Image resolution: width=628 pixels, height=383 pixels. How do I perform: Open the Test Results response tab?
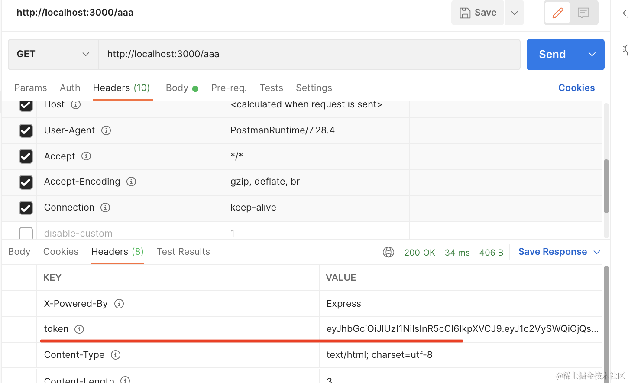(x=183, y=252)
